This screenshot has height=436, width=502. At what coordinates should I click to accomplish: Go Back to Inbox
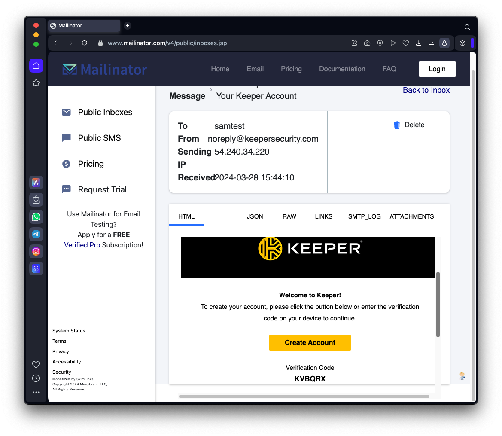click(x=426, y=90)
